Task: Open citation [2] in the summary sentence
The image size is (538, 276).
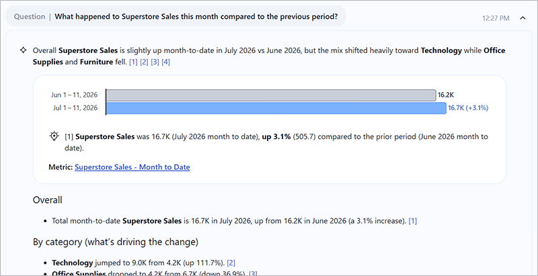Action: click(144, 62)
